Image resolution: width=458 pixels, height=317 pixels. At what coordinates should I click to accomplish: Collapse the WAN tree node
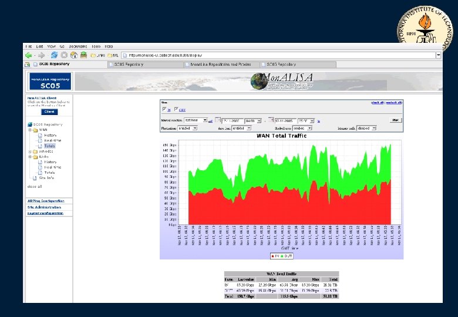point(30,130)
